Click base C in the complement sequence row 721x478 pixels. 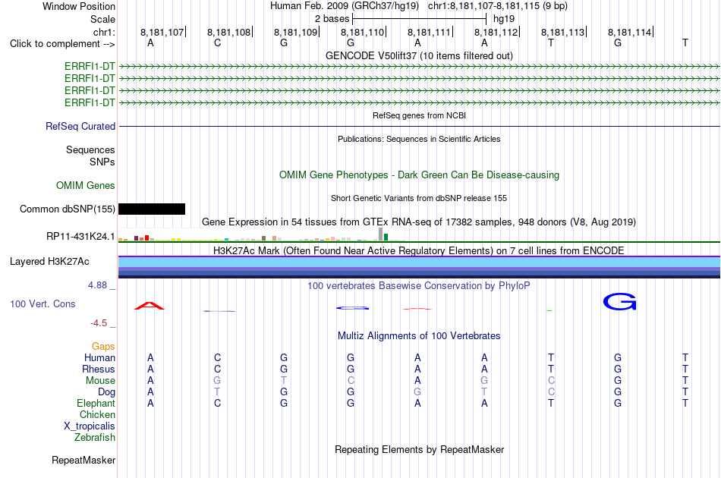pos(218,42)
